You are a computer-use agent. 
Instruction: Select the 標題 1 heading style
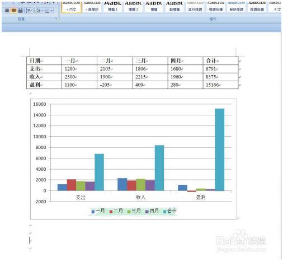tap(112, 7)
